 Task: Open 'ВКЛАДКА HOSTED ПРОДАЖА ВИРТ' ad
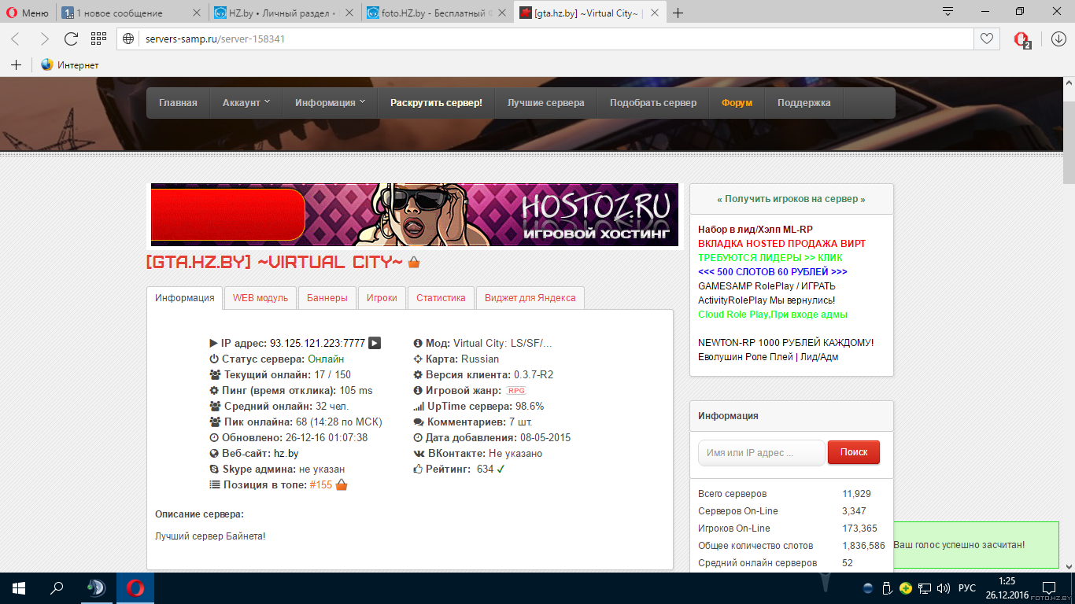[x=781, y=243]
